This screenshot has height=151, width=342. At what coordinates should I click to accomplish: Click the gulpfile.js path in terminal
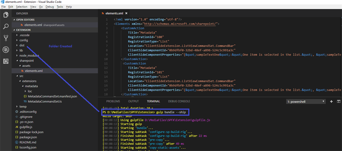click(x=177, y=120)
